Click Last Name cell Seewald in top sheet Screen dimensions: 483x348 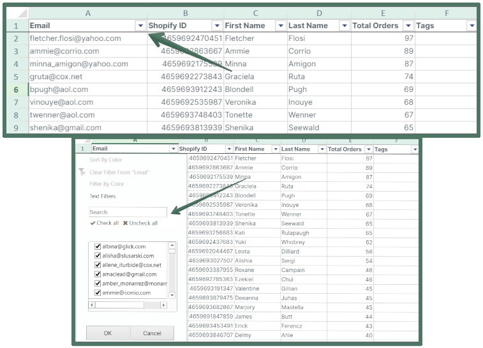pos(319,128)
